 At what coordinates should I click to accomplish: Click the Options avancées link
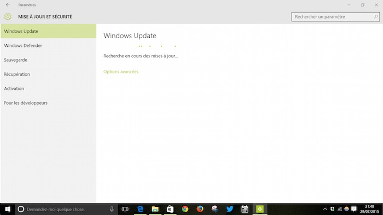pos(121,71)
